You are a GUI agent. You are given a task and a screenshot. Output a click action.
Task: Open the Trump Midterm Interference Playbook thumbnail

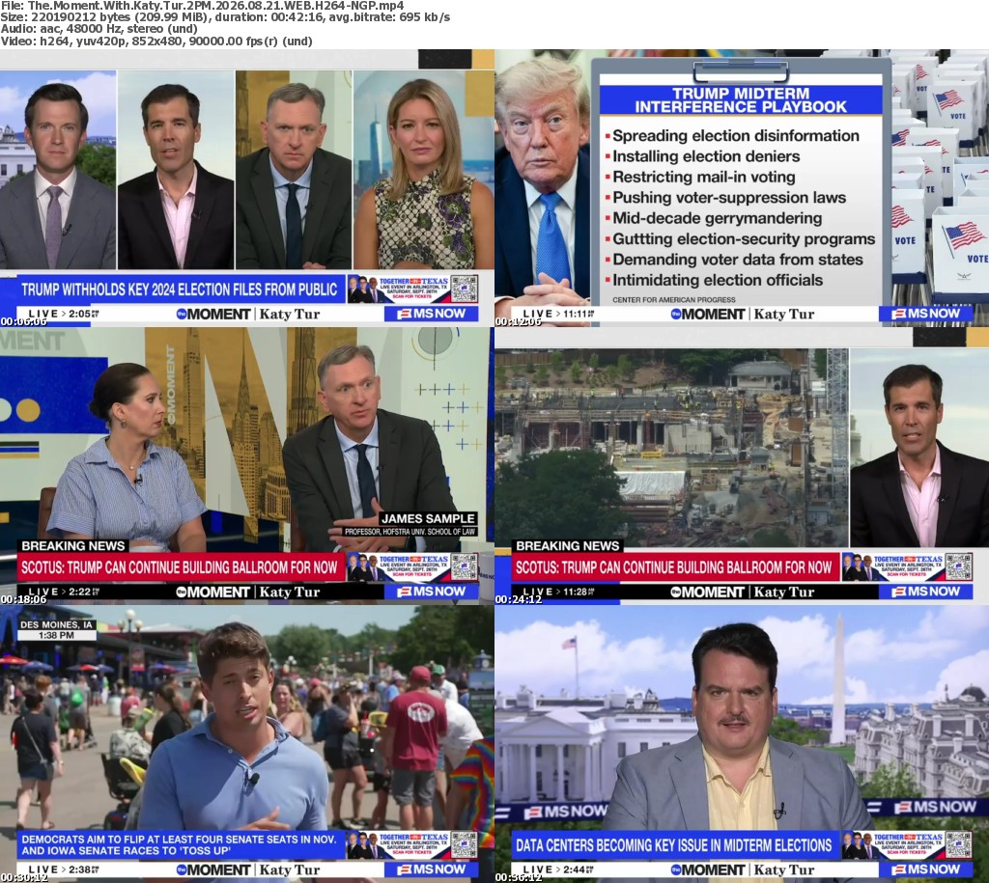[x=742, y=188]
